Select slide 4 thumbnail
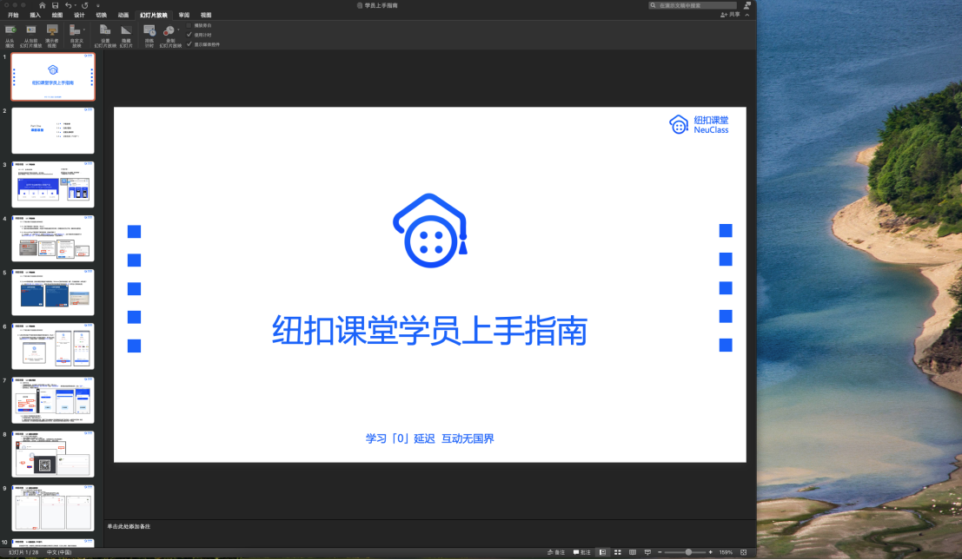 click(x=53, y=239)
